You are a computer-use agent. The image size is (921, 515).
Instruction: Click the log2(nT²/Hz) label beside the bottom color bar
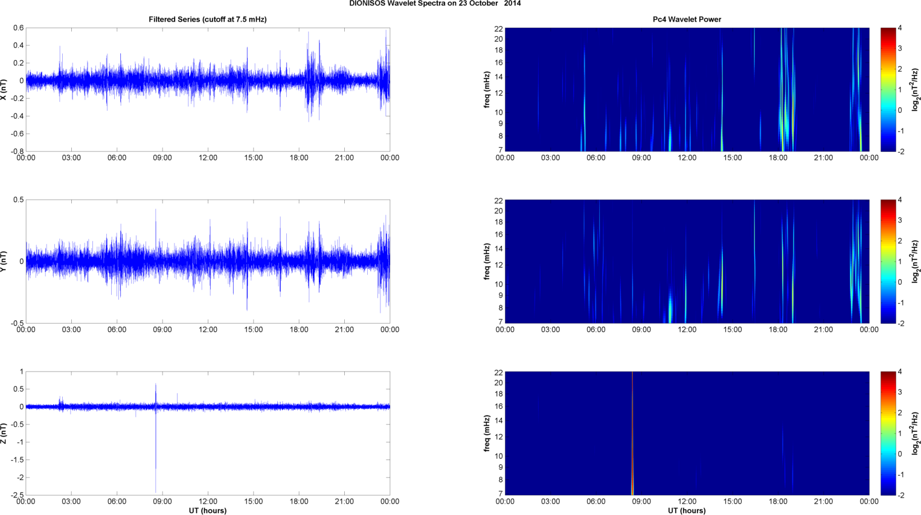click(x=916, y=433)
